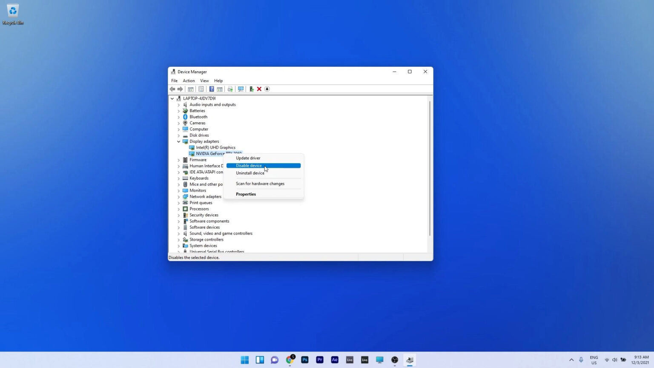Open the View menu
Viewport: 654px width, 368px height.
click(204, 80)
